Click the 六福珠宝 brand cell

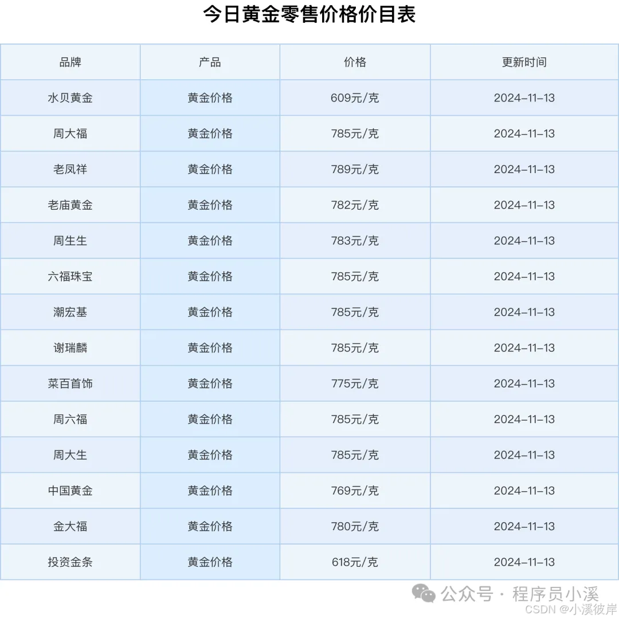tap(70, 276)
